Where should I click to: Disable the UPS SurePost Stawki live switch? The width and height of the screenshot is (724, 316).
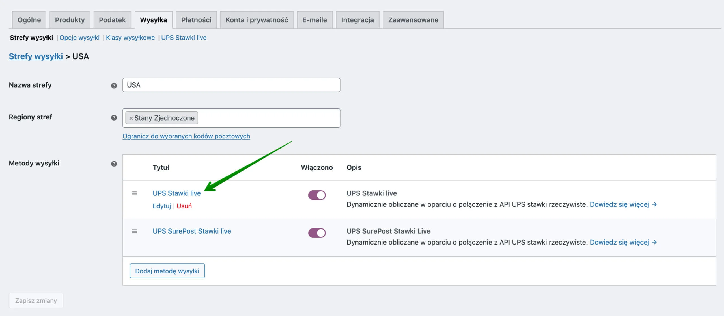(317, 233)
